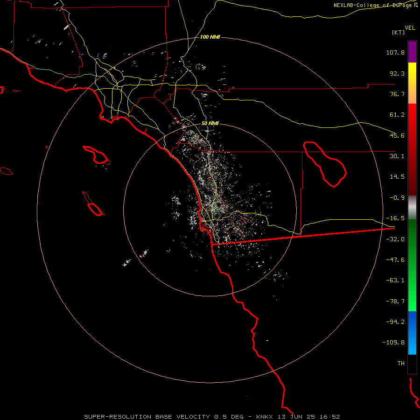
Task: Click the red segment of the color bar
Action: 412,149
